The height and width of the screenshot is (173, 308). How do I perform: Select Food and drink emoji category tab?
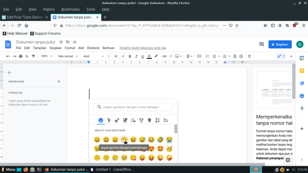tap(125, 120)
